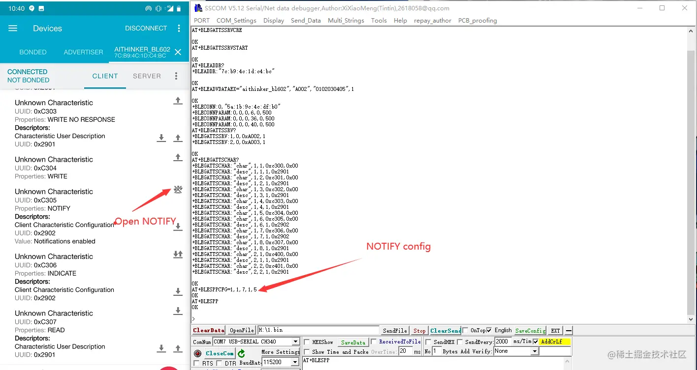The image size is (697, 370).
Task: Click the SSCOM application title icon
Action: tap(198, 8)
